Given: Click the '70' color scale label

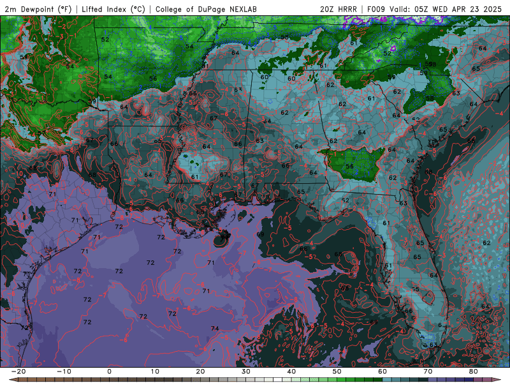Looking at the screenshot, I should tap(428, 372).
